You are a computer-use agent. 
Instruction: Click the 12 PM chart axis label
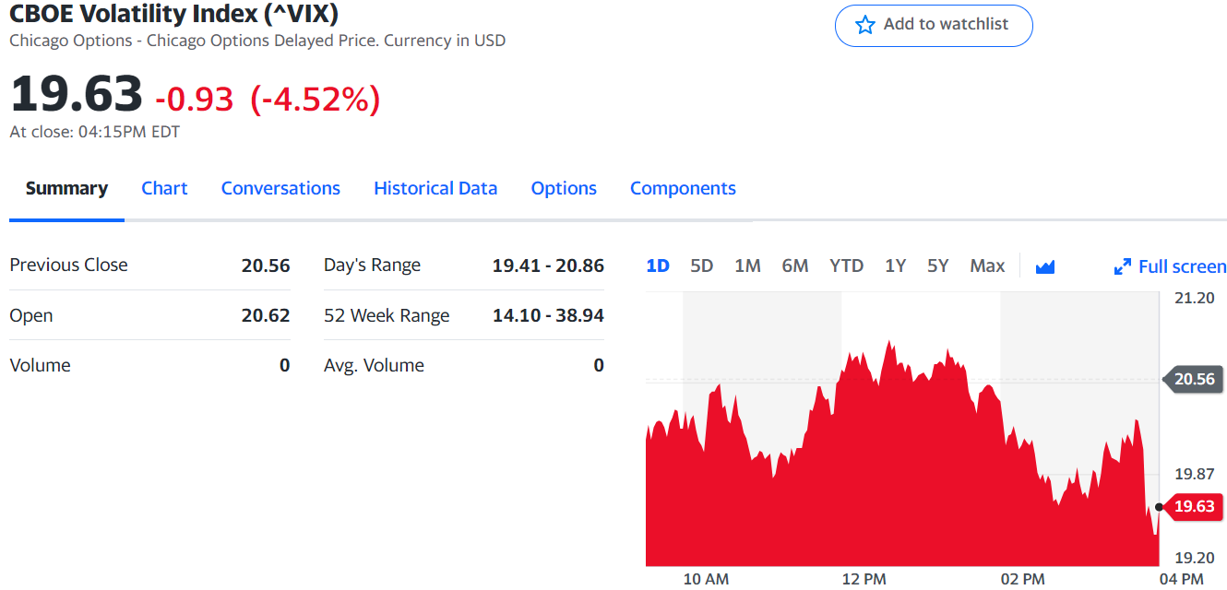point(864,579)
